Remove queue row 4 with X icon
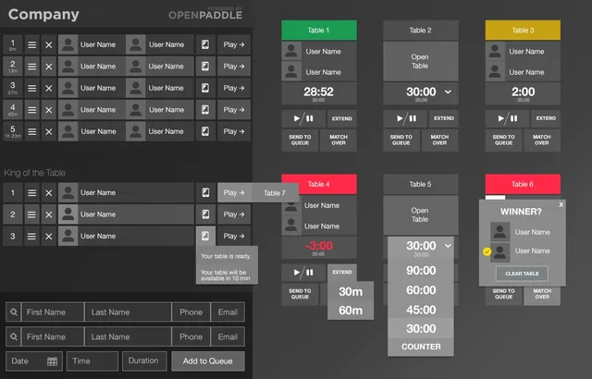Screen dimensions: 592x379 coord(49,110)
